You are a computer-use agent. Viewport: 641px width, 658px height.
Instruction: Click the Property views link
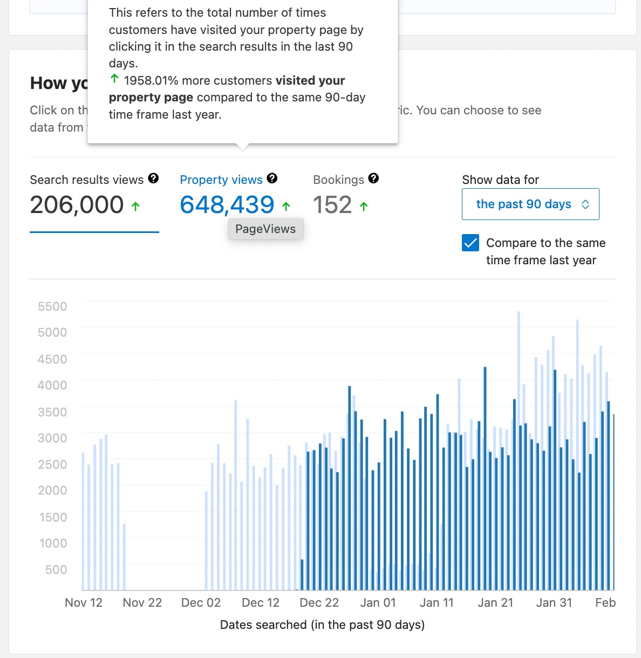point(221,180)
